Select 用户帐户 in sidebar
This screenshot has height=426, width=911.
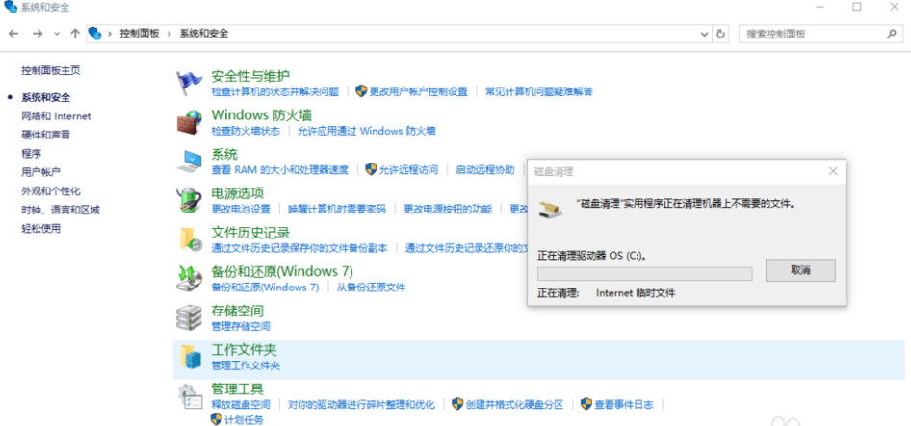coord(41,172)
